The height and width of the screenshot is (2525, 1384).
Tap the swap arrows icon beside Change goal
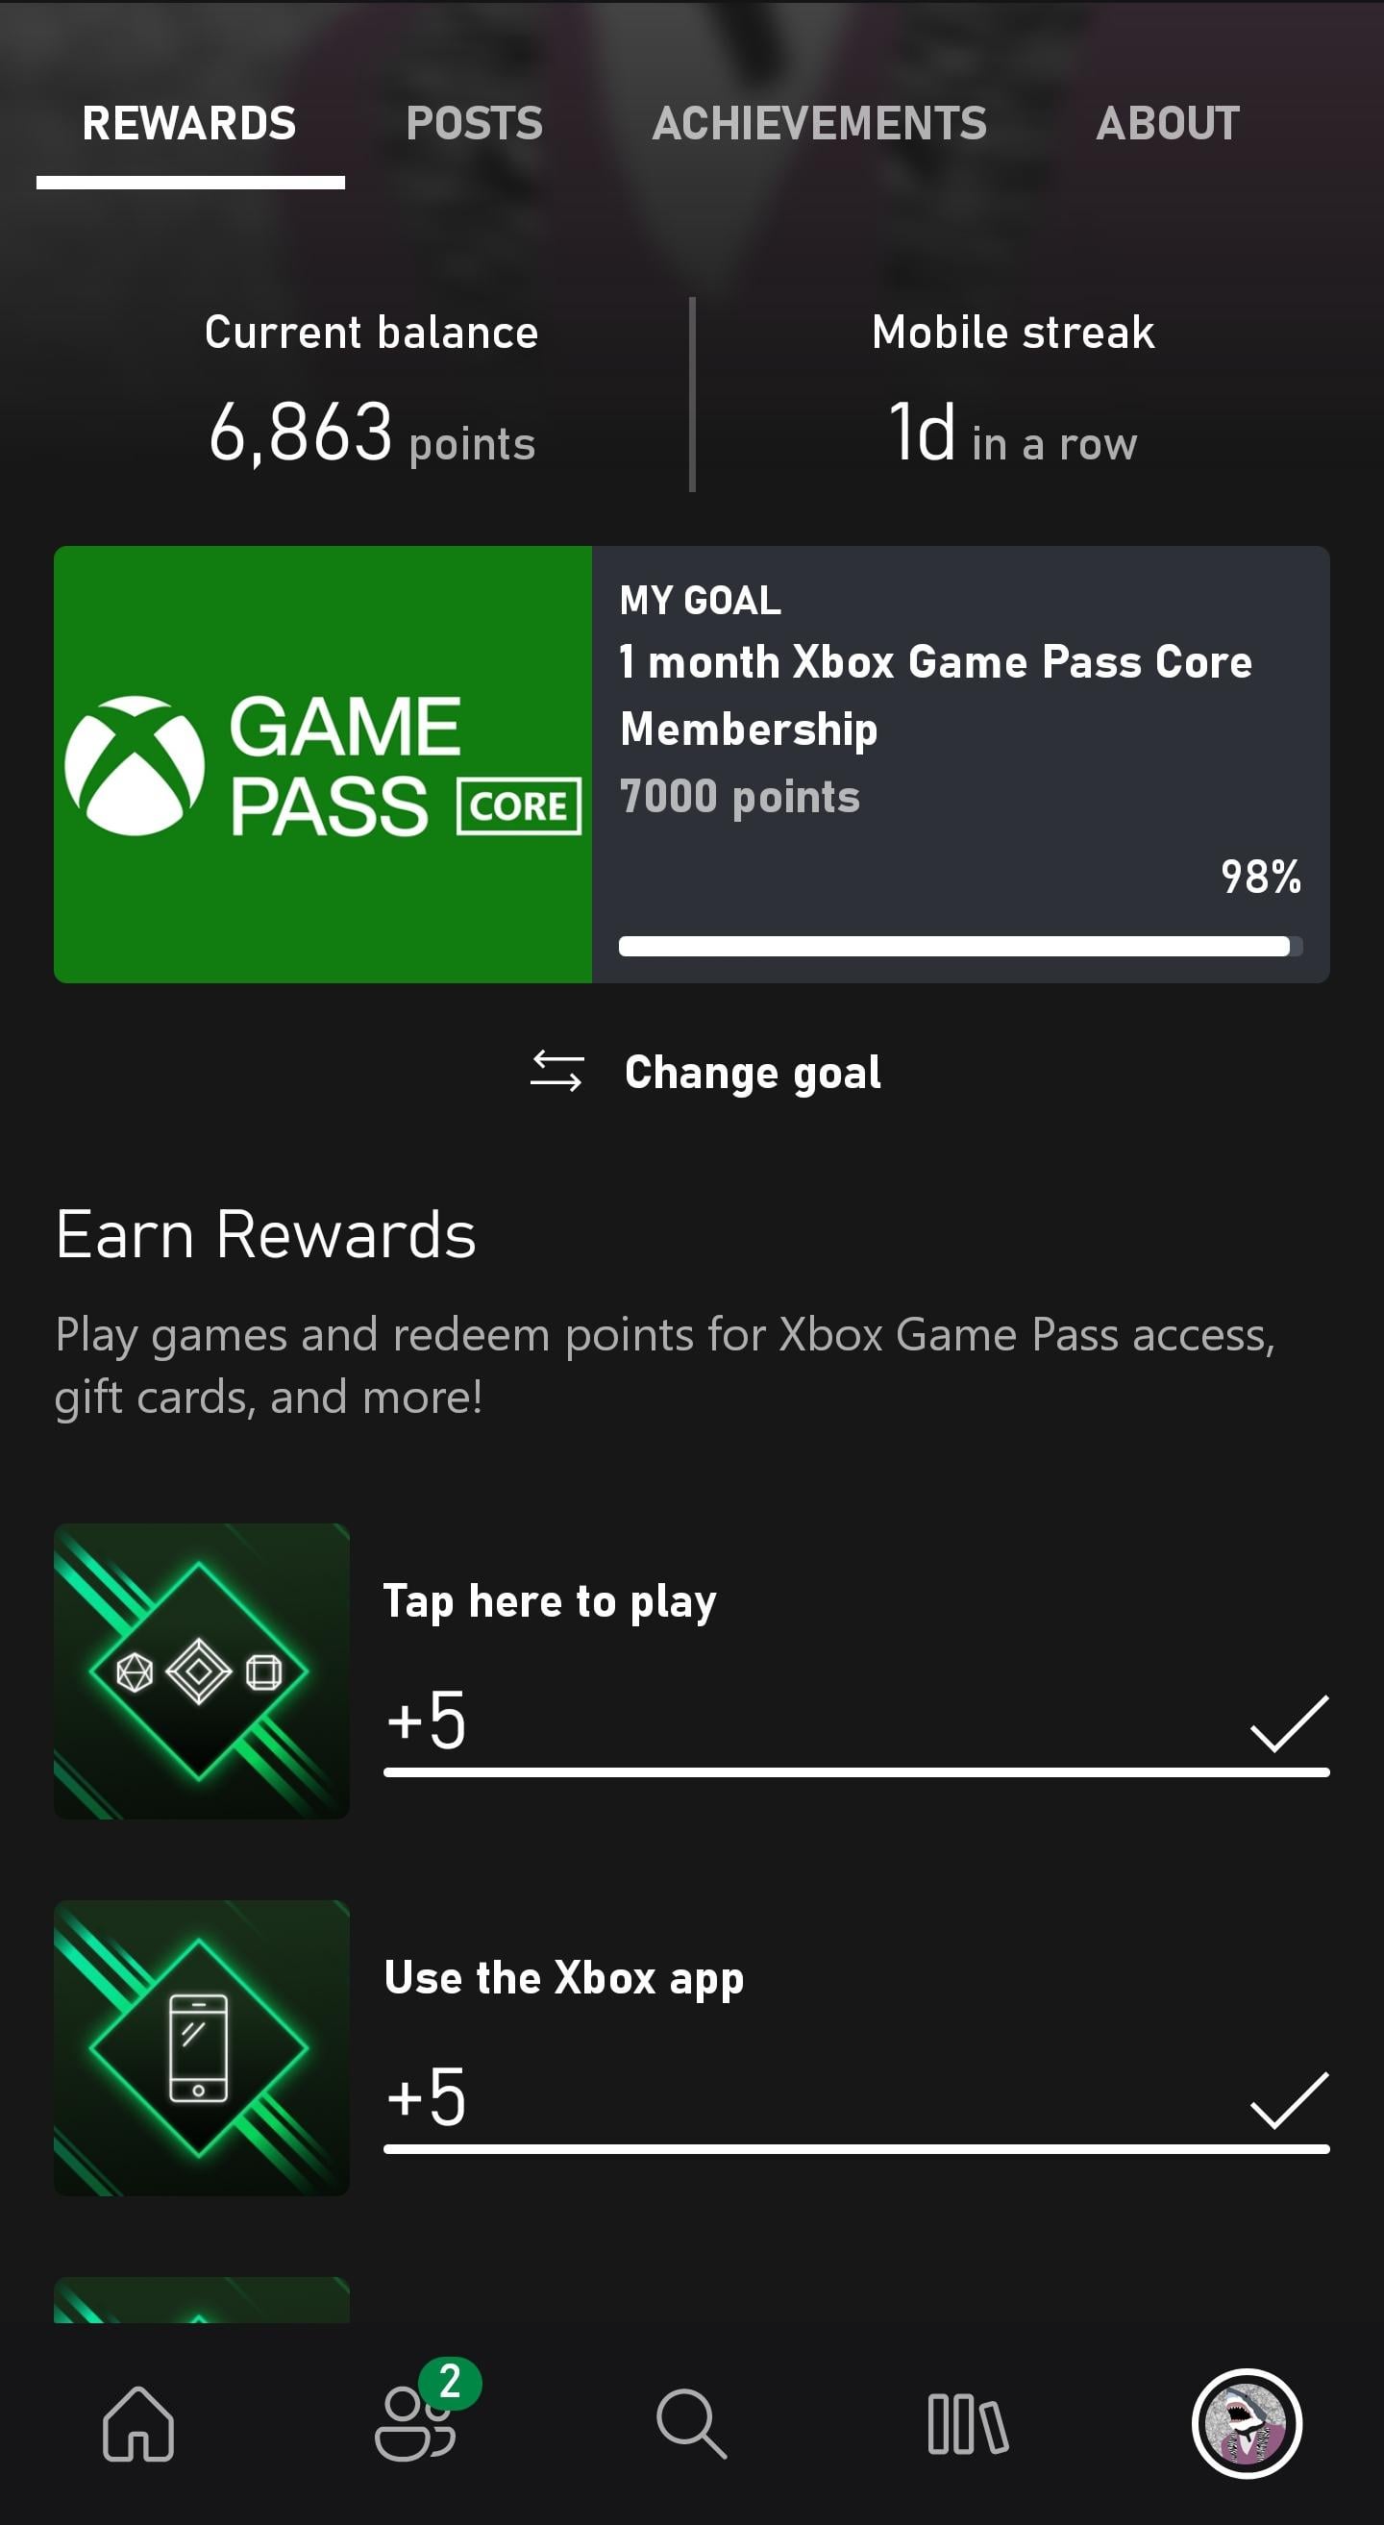coord(556,1071)
